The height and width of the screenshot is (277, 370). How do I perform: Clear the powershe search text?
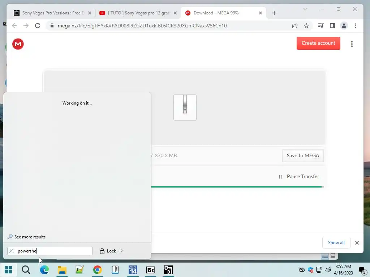click(x=11, y=251)
